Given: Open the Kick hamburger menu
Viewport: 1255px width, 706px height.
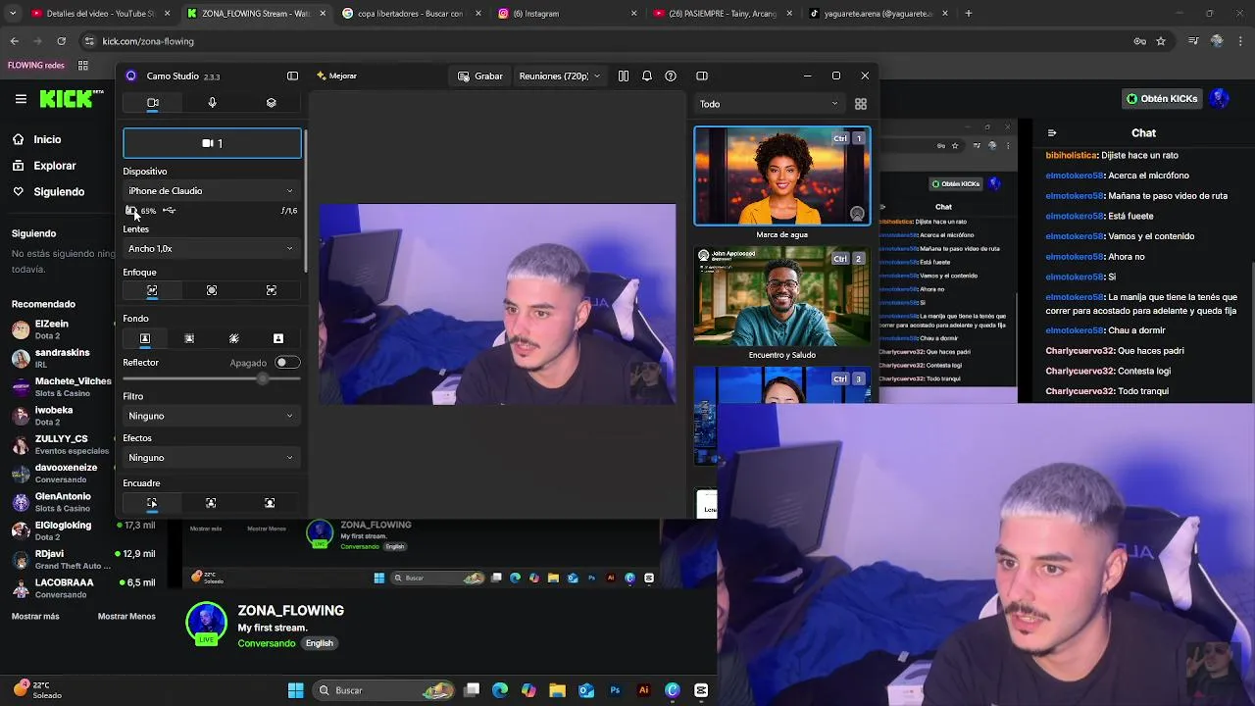Looking at the screenshot, I should click(21, 99).
